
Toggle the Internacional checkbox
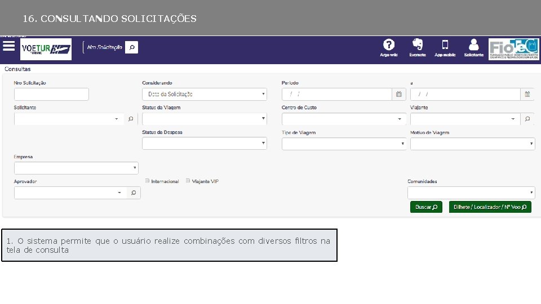(147, 181)
